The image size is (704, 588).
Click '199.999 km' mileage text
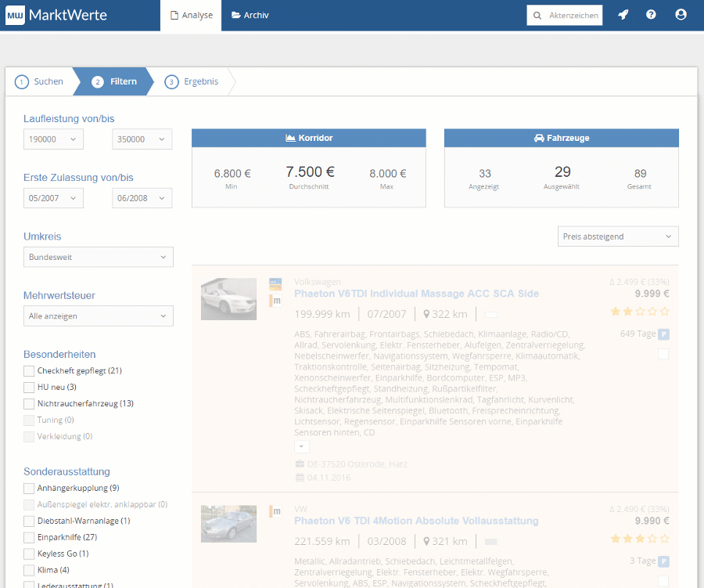pyautogui.click(x=322, y=314)
